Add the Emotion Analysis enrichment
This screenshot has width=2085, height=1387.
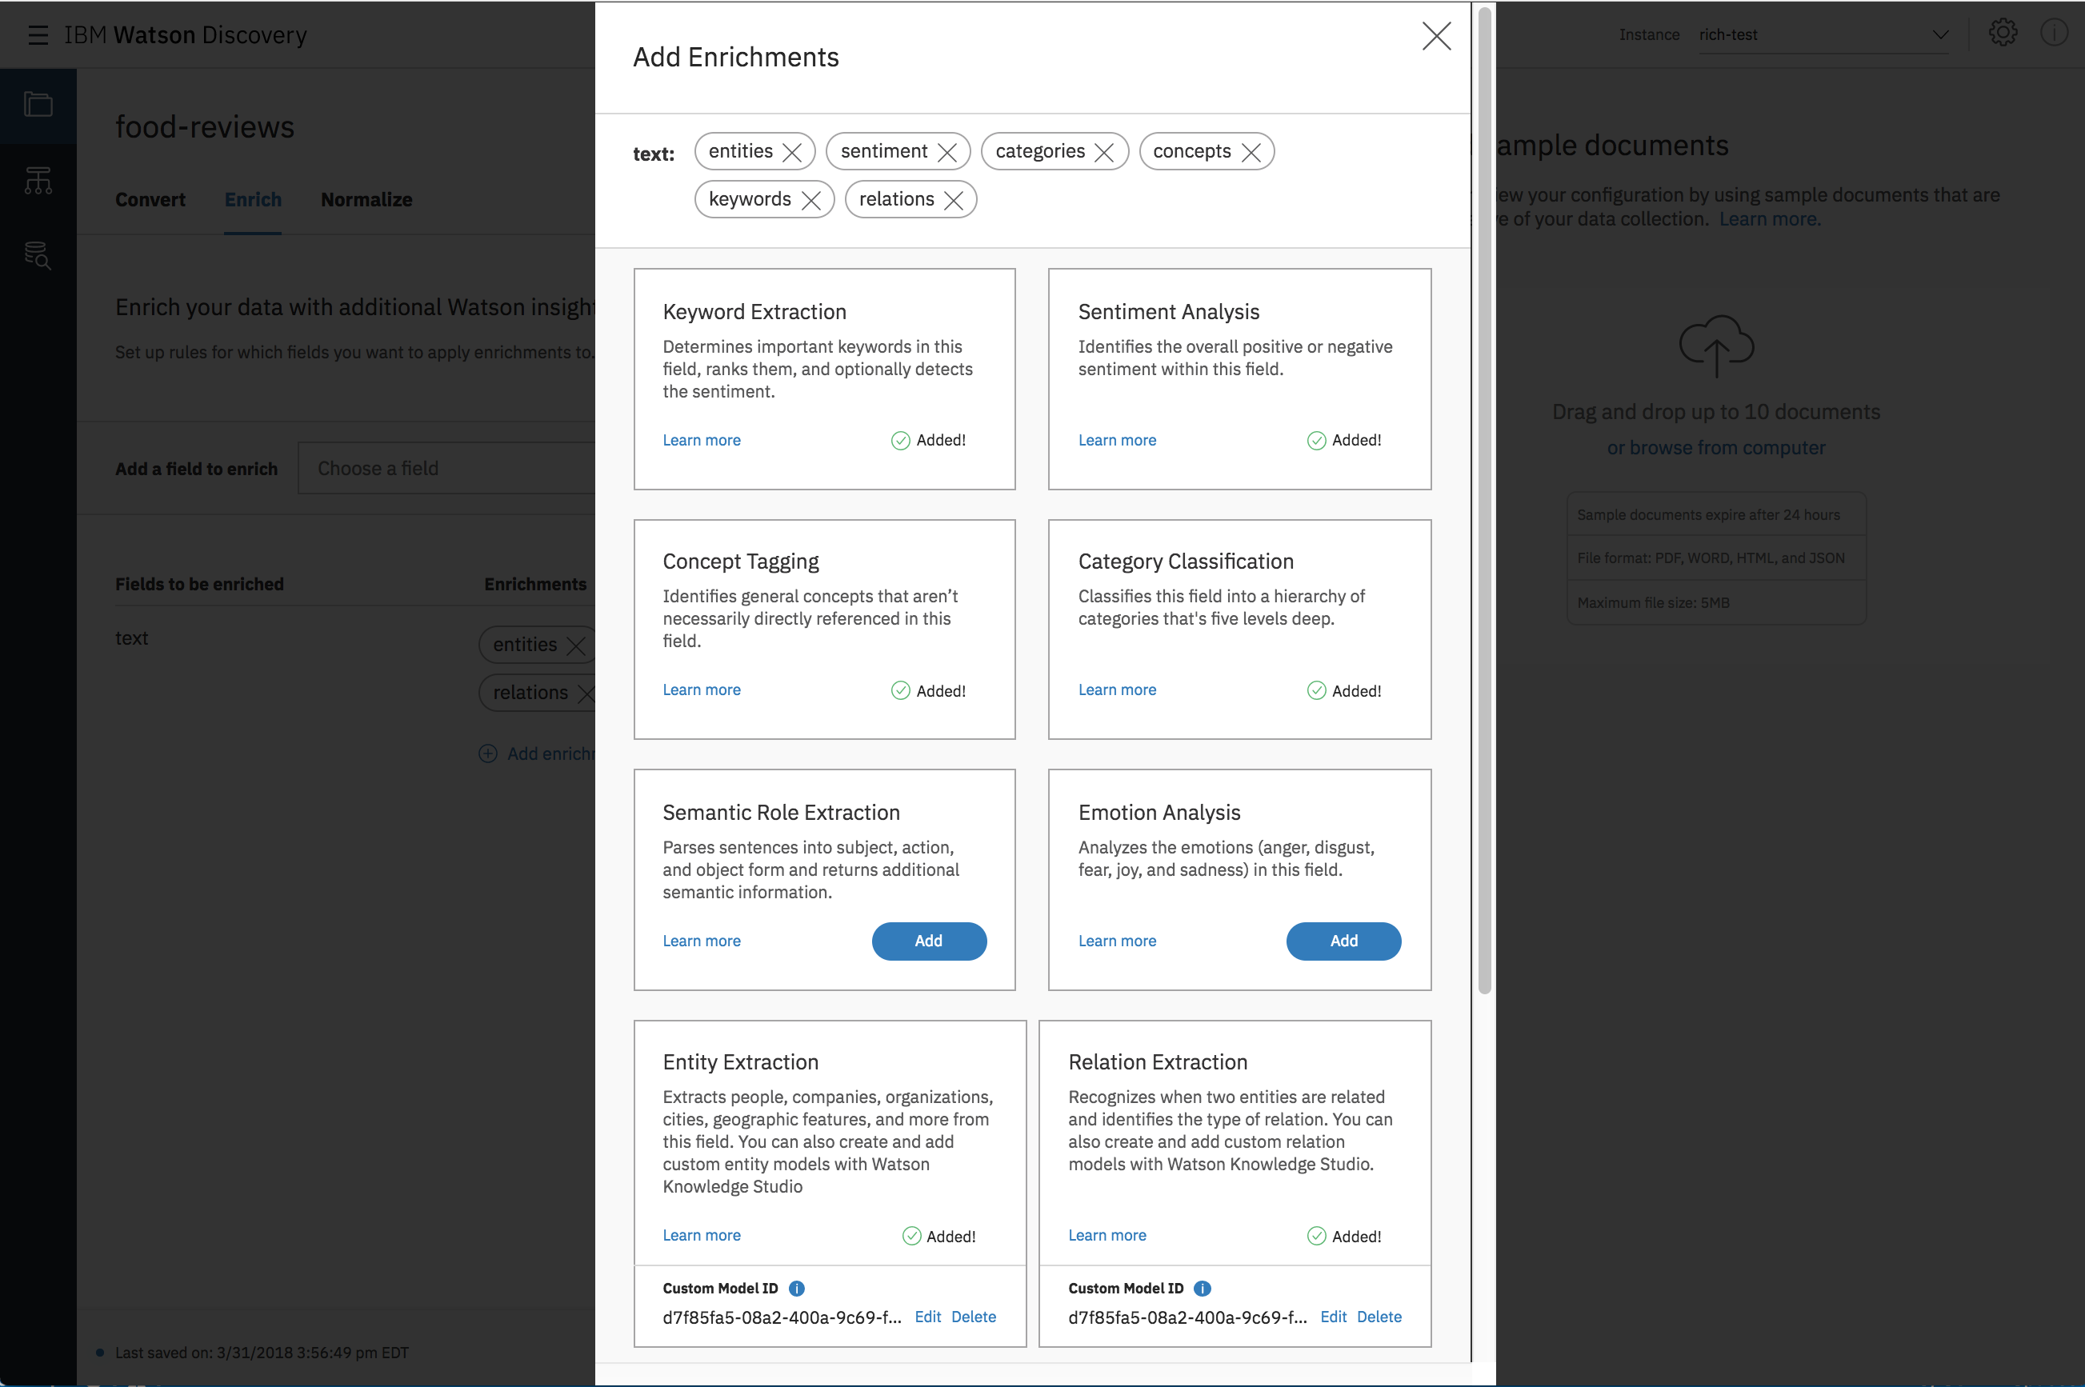(1343, 941)
